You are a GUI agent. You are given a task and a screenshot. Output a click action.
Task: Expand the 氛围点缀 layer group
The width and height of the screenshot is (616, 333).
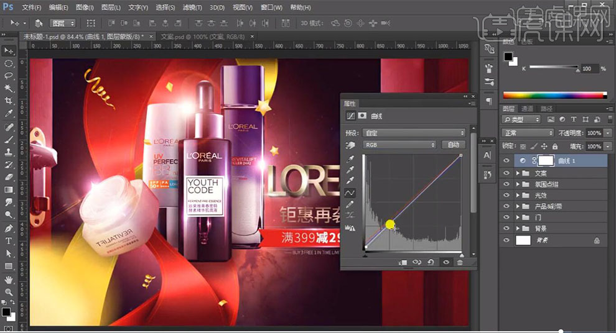click(518, 184)
